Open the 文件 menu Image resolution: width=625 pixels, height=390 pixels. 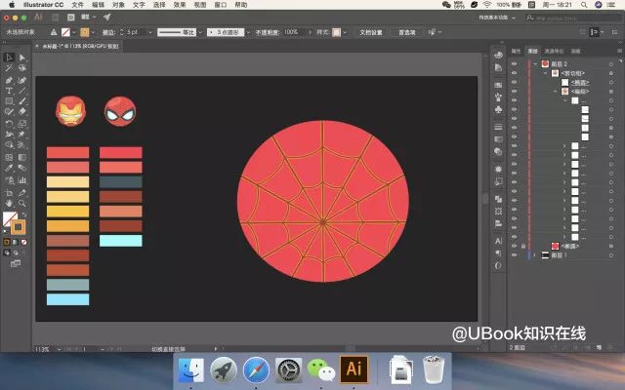coord(78,5)
